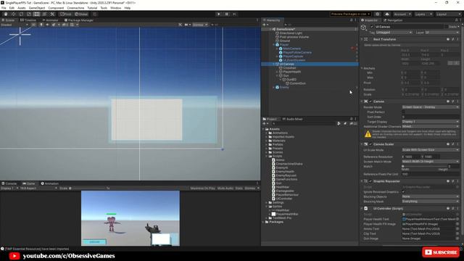Image resolution: width=464 pixels, height=261 pixels.
Task: Click the warning icon under Canvas settings
Action: 368,134
